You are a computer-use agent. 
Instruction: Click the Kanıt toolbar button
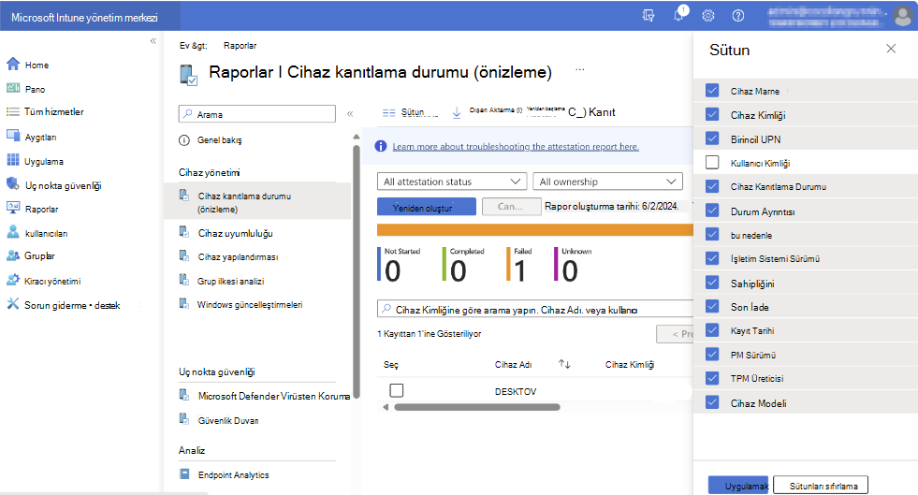click(x=592, y=112)
